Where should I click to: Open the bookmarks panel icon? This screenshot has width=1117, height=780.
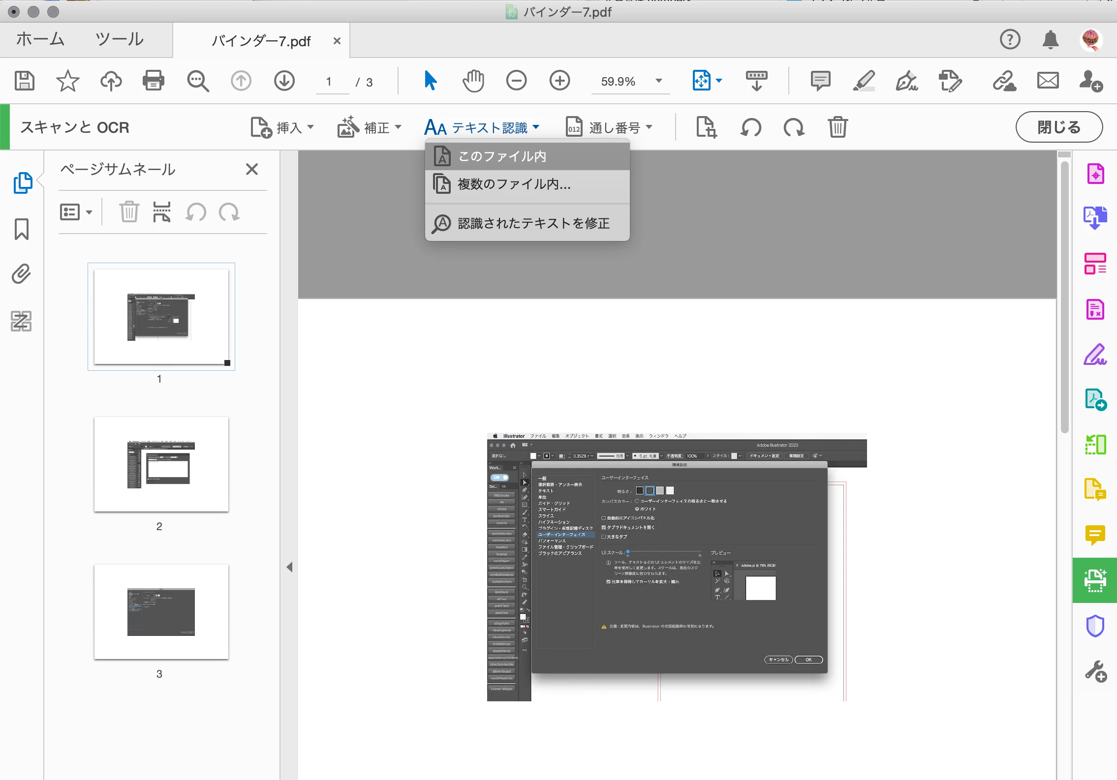(x=22, y=229)
